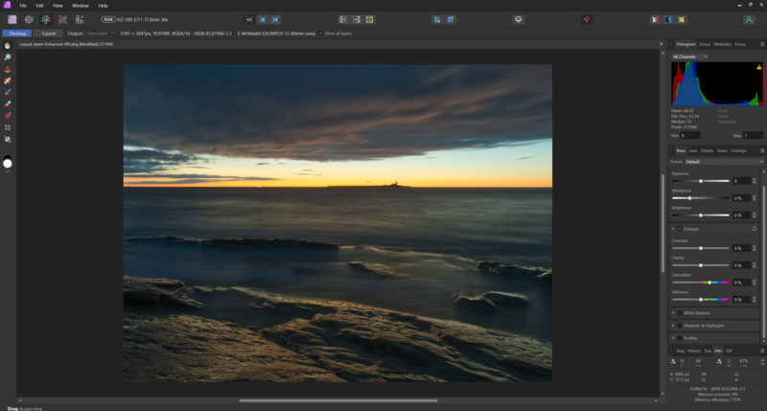The width and height of the screenshot is (767, 411).
Task: Enable the Profiles checkbox
Action: pos(680,338)
